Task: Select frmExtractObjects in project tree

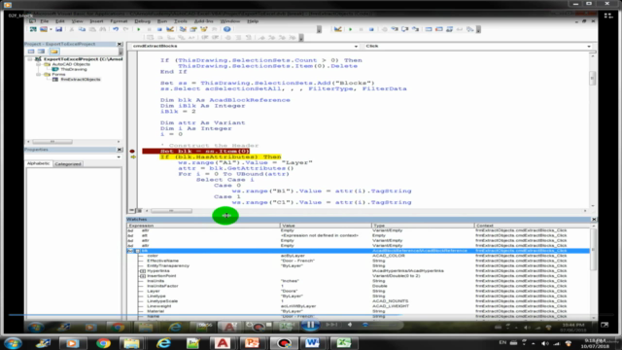Action: (81, 80)
